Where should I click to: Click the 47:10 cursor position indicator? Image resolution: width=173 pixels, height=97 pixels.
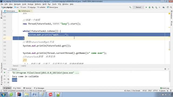coord(144,91)
